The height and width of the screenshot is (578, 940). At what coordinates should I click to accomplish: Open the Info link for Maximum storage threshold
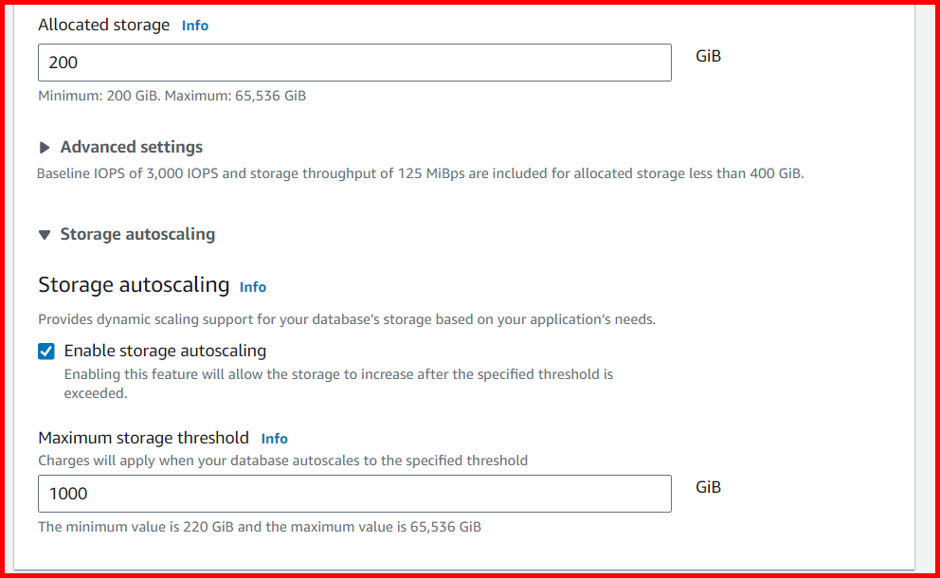pyautogui.click(x=274, y=438)
